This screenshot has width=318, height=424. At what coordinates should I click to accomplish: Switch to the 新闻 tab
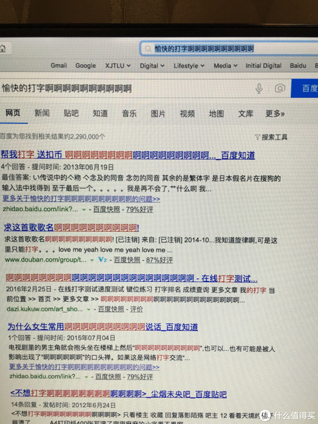point(42,113)
